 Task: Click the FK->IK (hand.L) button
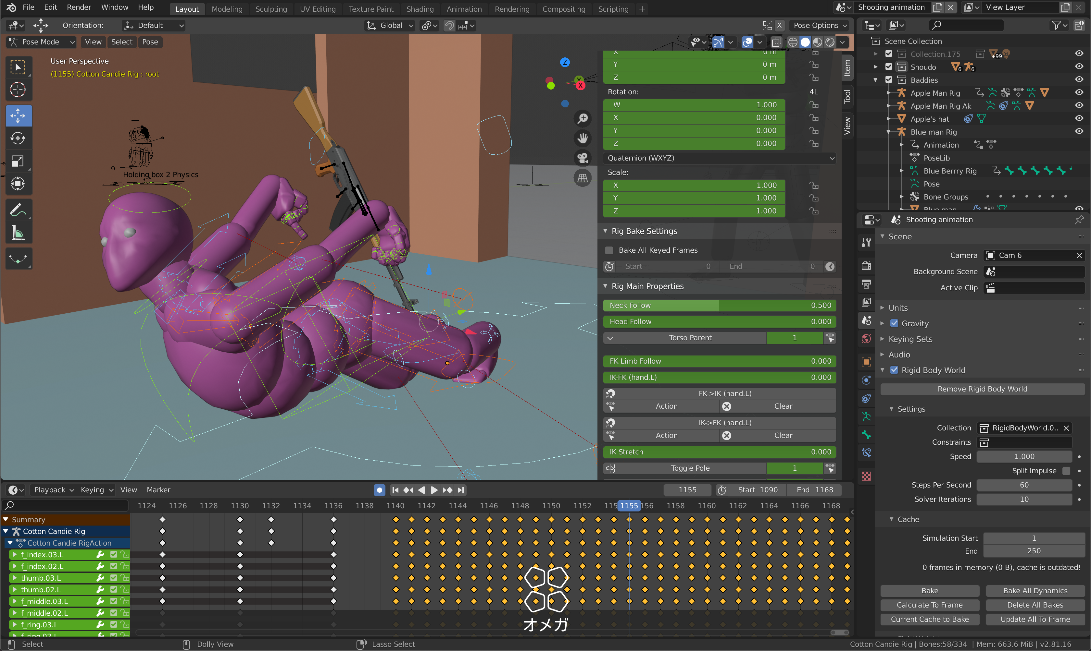click(720, 393)
